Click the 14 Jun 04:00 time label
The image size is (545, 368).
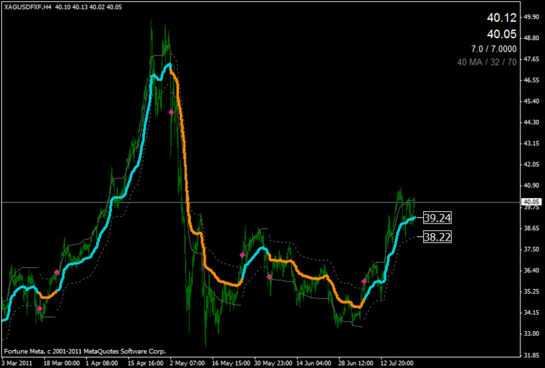click(x=315, y=363)
